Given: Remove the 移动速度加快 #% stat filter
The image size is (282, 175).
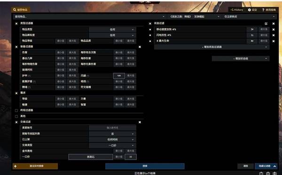Looking at the screenshot, I should tap(274, 30).
